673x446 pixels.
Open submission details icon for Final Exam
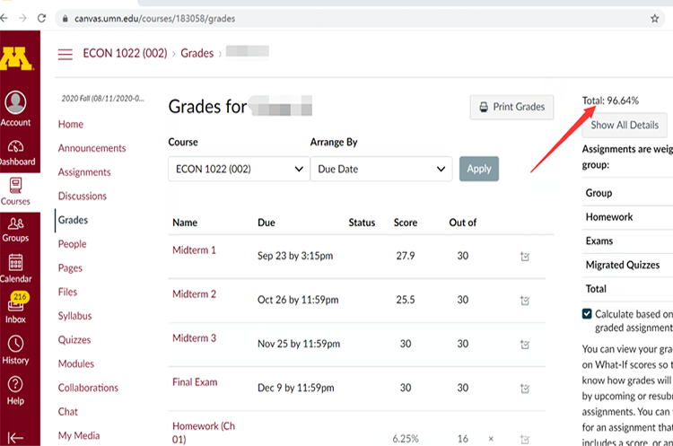[525, 389]
